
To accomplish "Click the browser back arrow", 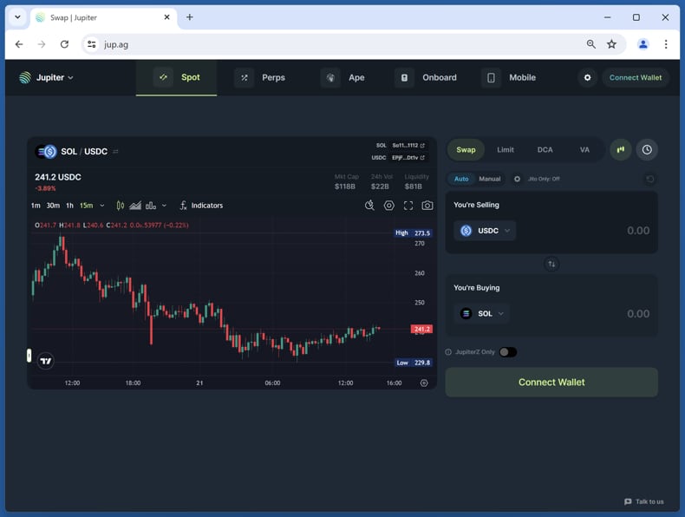I will 19,44.
